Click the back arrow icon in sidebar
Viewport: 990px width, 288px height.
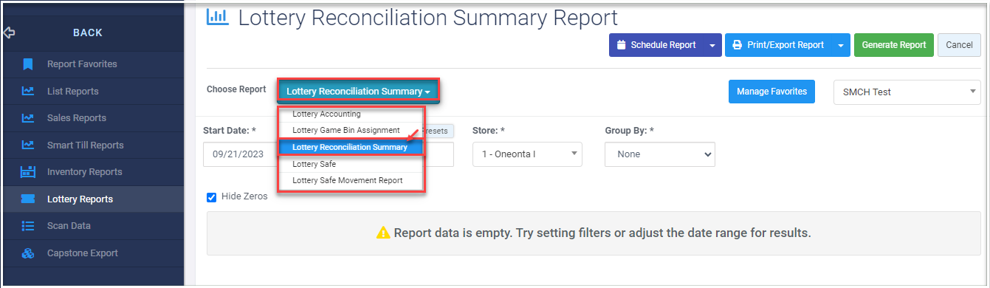coord(9,32)
